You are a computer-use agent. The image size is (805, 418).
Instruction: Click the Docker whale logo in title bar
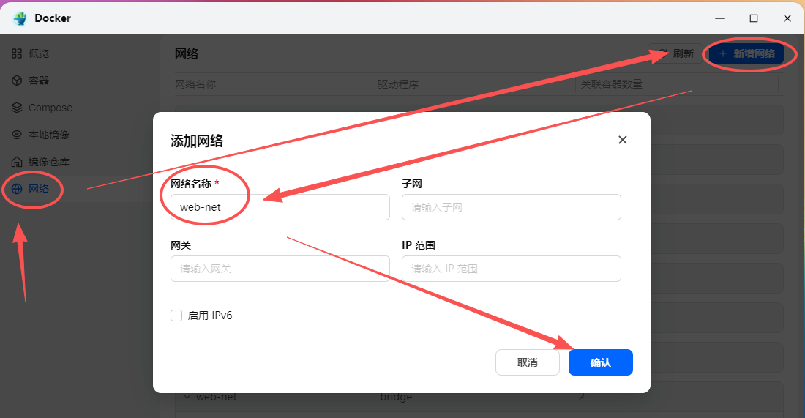coord(20,18)
